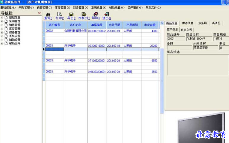The height and width of the screenshot is (143, 229).
Task: Click the 查询 binoculars toolbar icon
Action: 48,15
